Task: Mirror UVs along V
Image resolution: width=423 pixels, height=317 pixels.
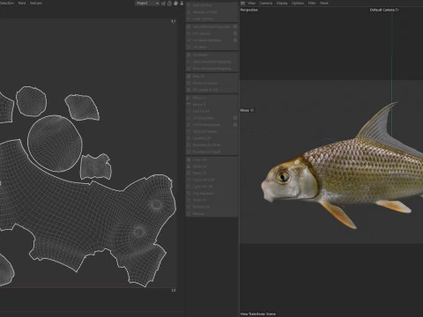Action: 211,105
